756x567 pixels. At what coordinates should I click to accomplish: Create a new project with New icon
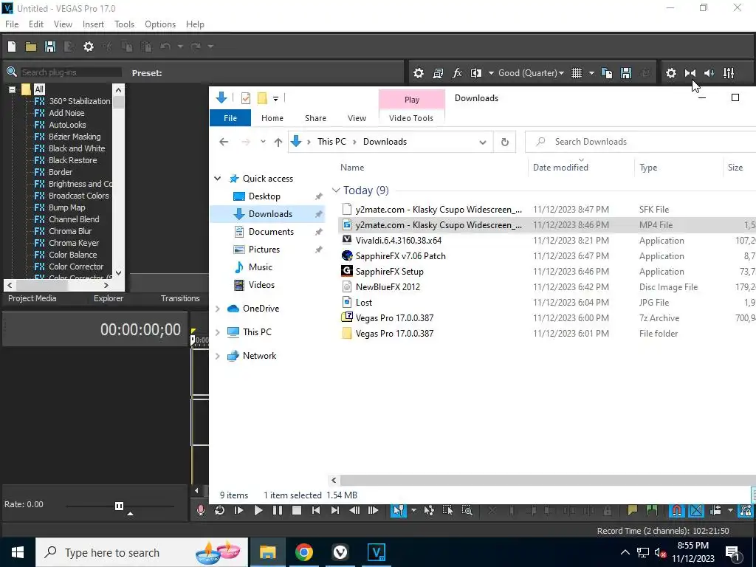point(12,47)
